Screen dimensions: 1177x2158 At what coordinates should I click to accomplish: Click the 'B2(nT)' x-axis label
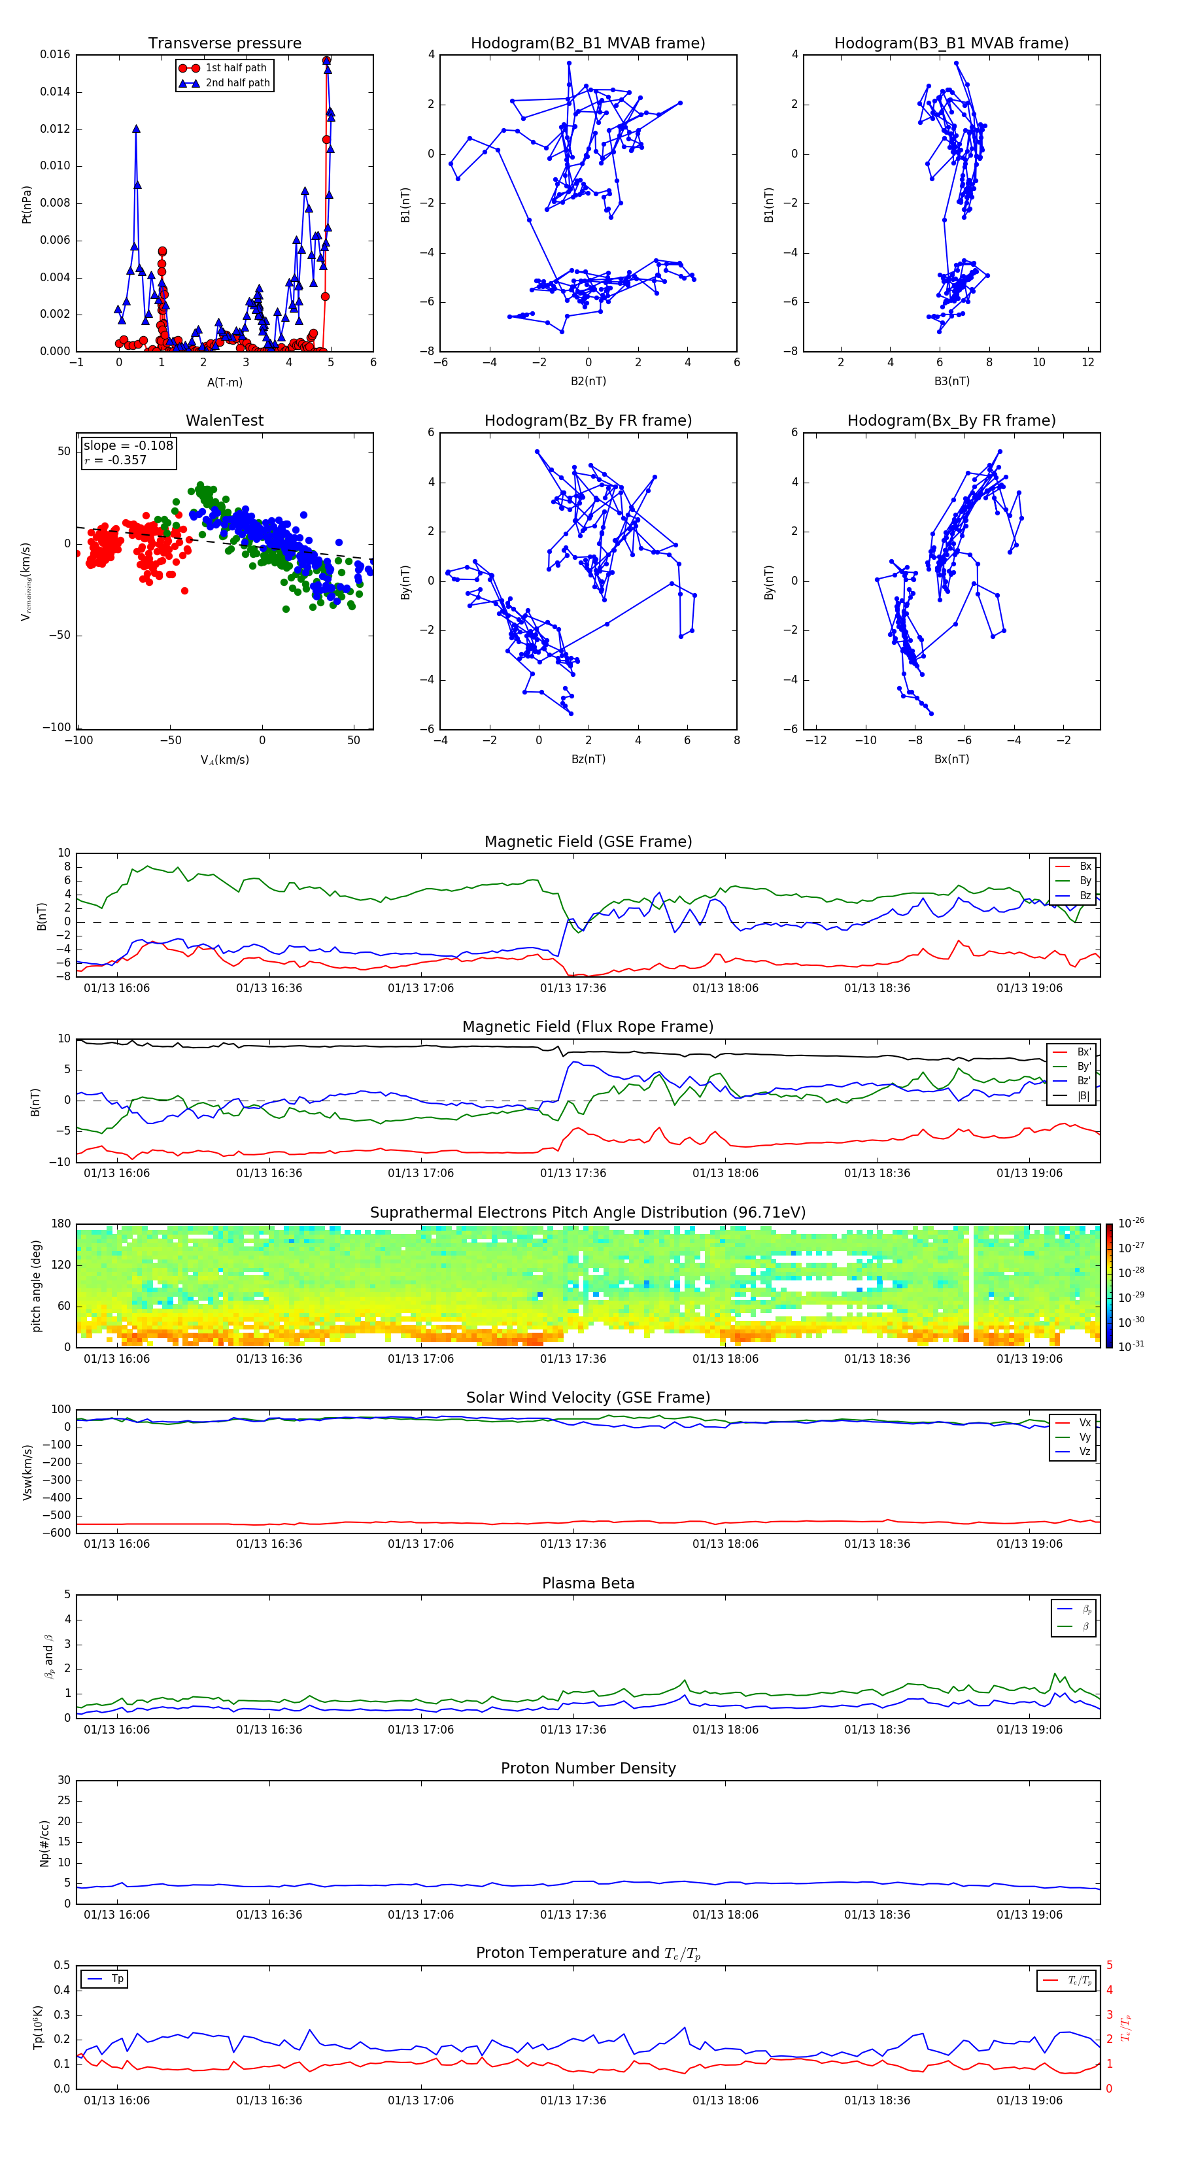click(x=588, y=382)
